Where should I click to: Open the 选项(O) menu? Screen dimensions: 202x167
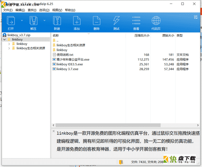pyautogui.click(x=44, y=10)
